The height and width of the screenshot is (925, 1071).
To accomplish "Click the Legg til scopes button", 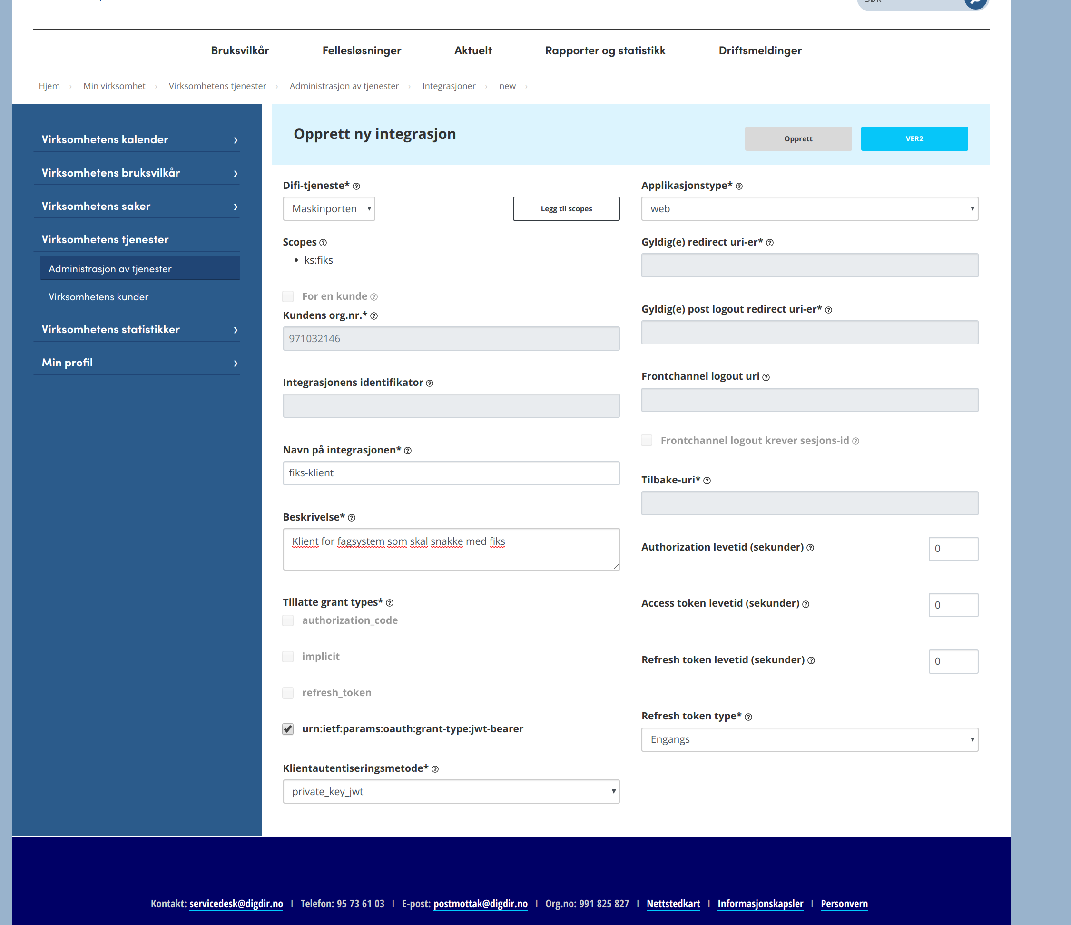I will [x=567, y=209].
